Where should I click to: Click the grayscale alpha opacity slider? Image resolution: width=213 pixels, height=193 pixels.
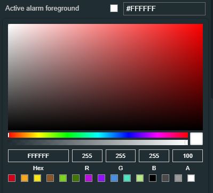click(98, 142)
